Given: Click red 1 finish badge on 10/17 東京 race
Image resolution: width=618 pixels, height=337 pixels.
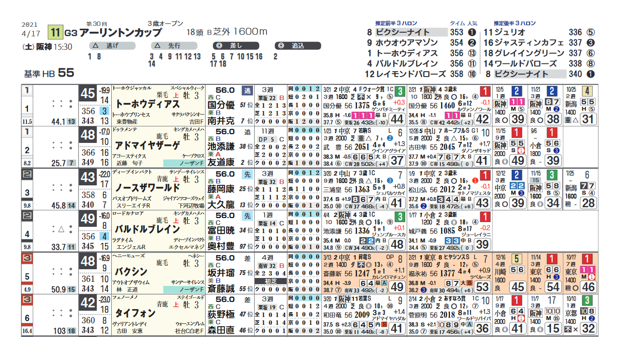Looking at the screenshot, I should (x=588, y=258).
